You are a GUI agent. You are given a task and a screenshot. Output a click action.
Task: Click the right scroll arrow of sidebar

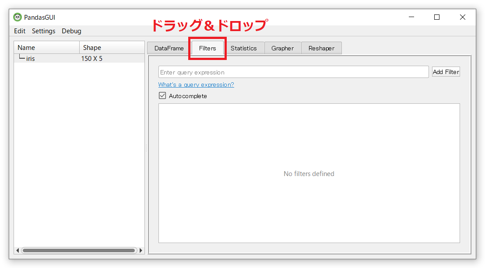click(141, 250)
